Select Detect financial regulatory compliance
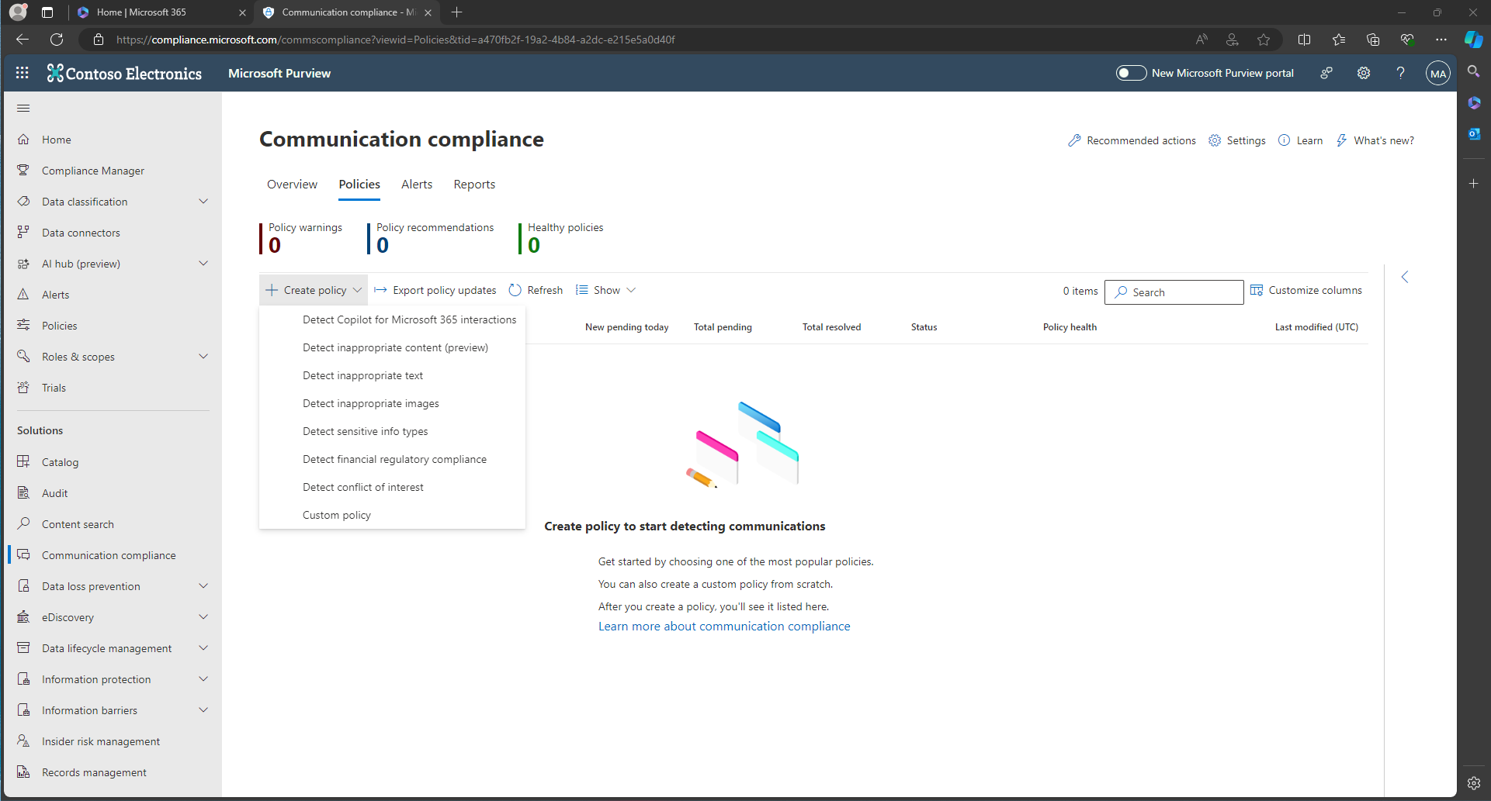The height and width of the screenshot is (801, 1491). (393, 459)
